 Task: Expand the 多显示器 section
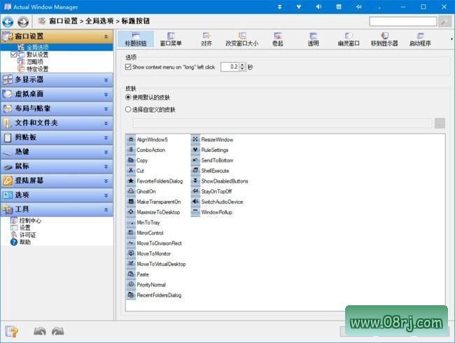pyautogui.click(x=106, y=80)
